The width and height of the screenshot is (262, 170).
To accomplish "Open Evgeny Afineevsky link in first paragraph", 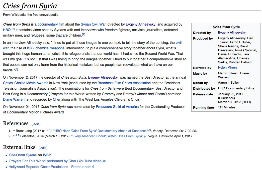I will pos(140,24).
